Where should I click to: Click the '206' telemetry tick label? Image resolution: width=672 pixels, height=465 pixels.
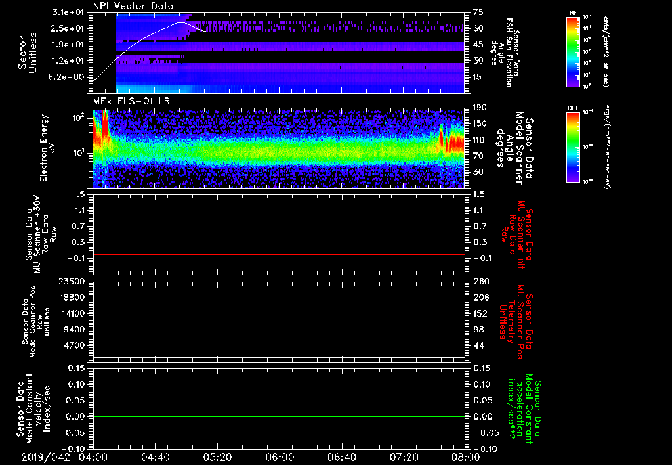480,298
